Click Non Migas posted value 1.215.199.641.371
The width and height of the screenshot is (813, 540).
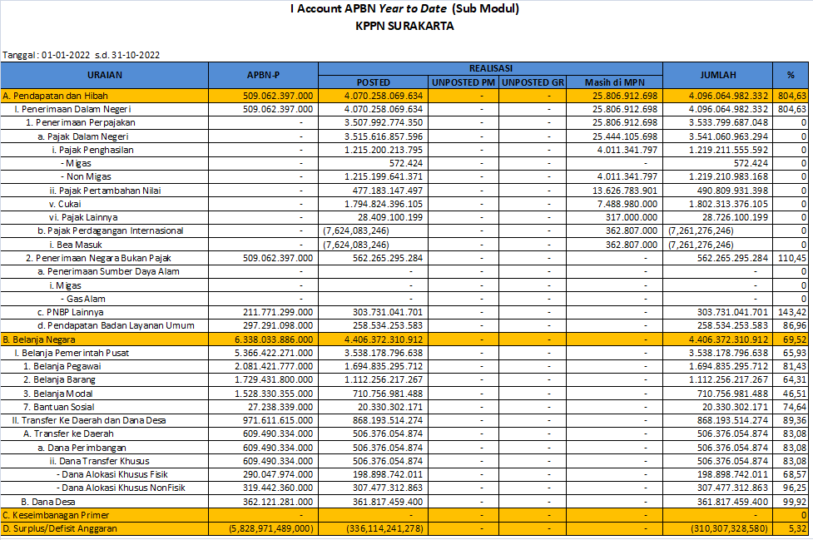[384, 176]
